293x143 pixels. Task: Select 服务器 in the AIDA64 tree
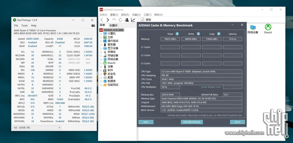pos(112,44)
